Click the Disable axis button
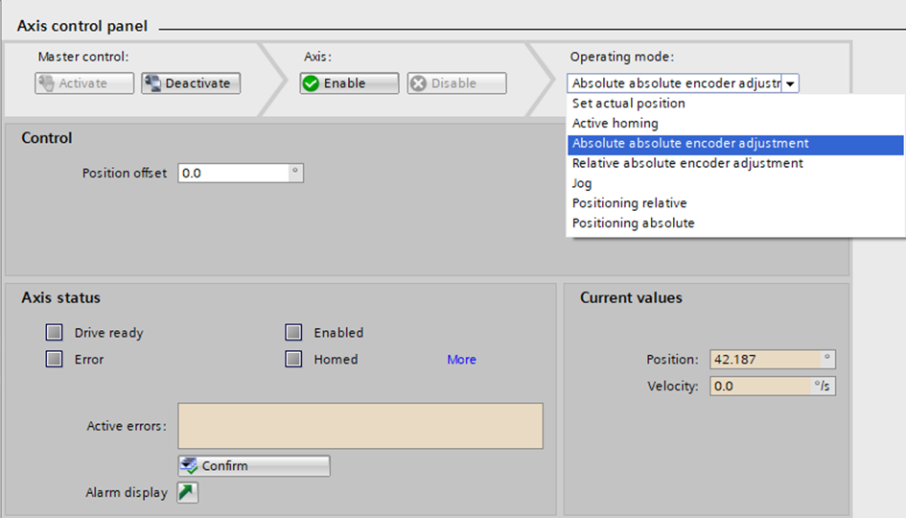Image resolution: width=906 pixels, height=518 pixels. 456,83
